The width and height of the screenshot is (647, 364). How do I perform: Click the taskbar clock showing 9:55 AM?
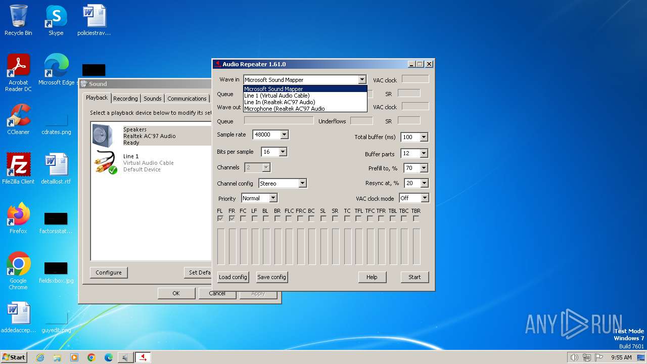[621, 357]
